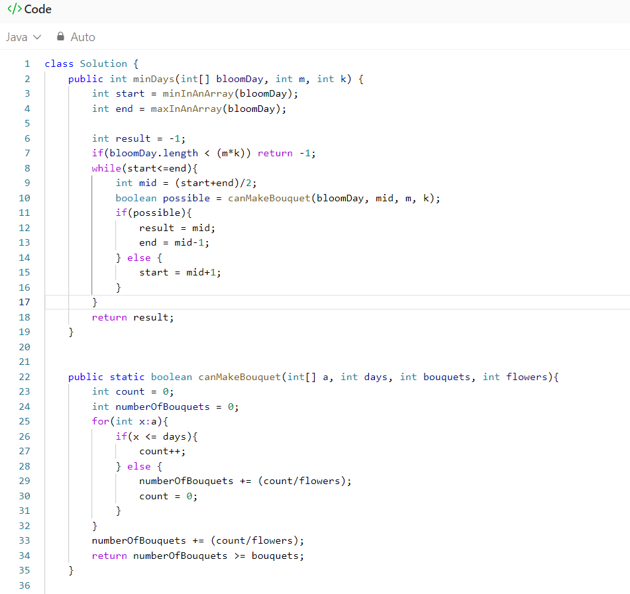
Task: Select the Code panel title
Action: (x=38, y=9)
